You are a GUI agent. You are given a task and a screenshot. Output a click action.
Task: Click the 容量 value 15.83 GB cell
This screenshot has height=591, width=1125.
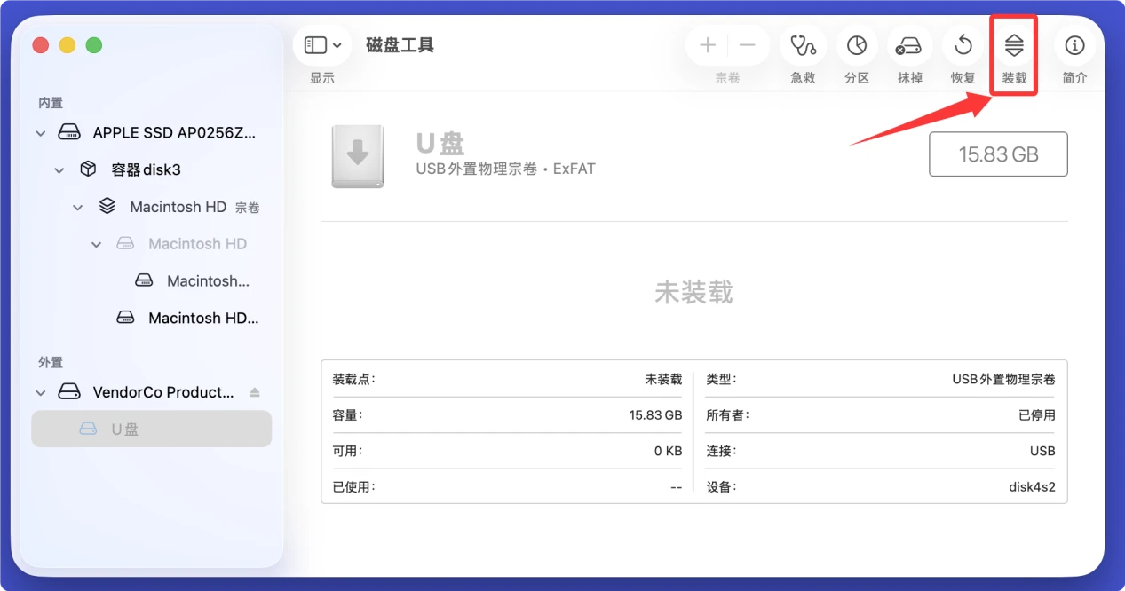(655, 415)
